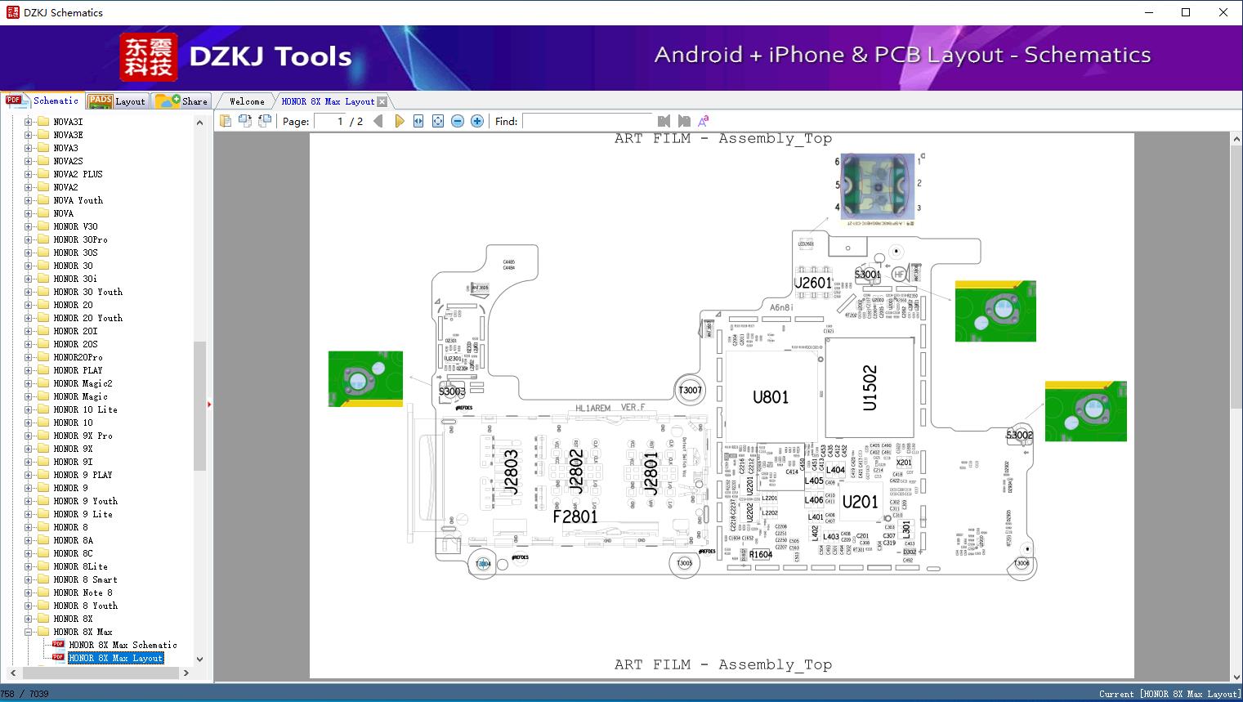This screenshot has width=1243, height=702.
Task: Click the HONOR 8X Max folder icon
Action: coord(43,632)
